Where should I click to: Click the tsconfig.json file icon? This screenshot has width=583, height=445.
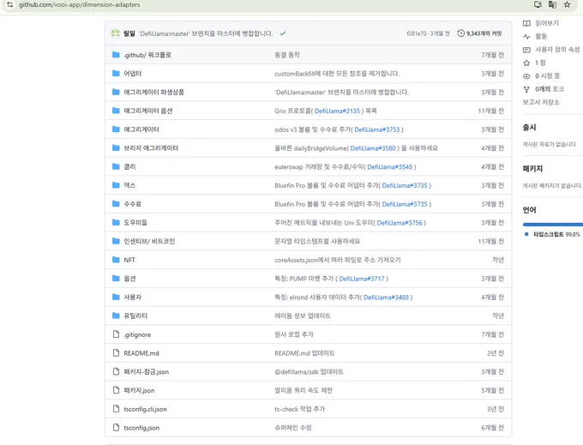(116, 427)
